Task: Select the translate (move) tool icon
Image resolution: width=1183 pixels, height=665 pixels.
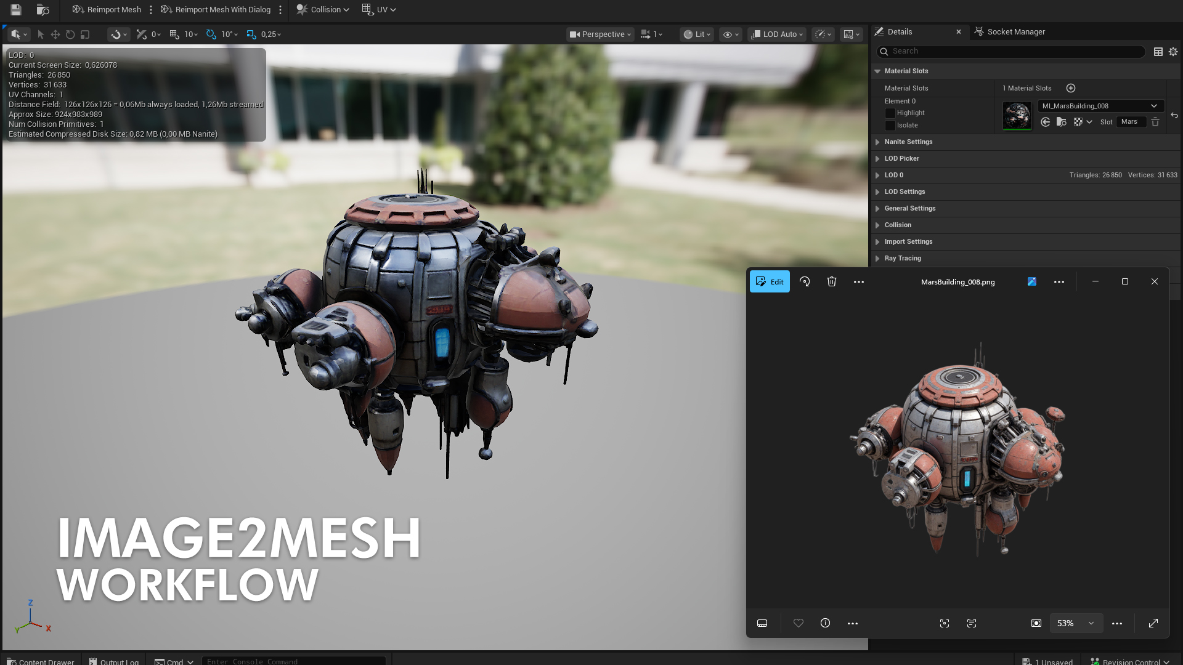Action: (55, 34)
